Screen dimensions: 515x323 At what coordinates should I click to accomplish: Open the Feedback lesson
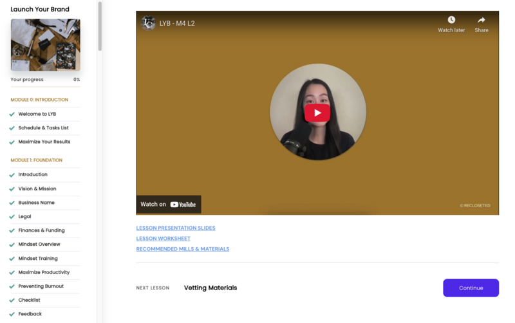tap(30, 314)
